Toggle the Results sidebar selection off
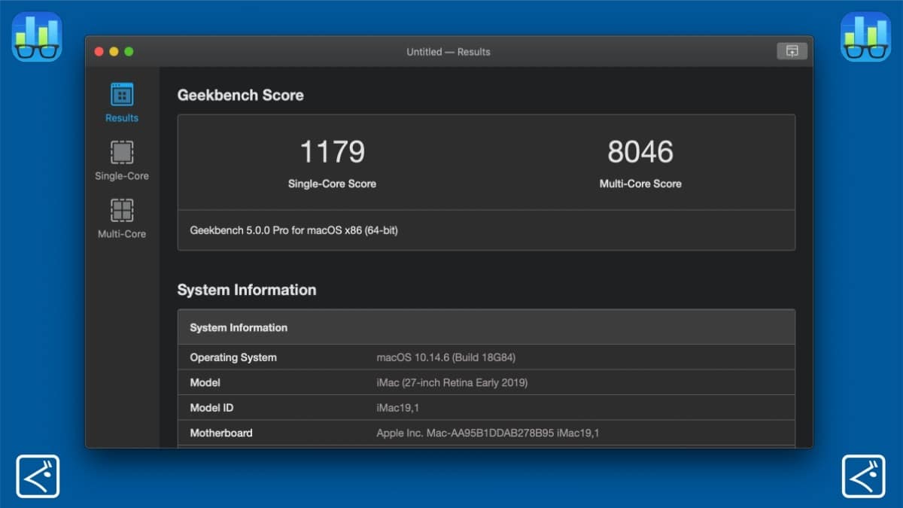The image size is (903, 508). tap(120, 102)
